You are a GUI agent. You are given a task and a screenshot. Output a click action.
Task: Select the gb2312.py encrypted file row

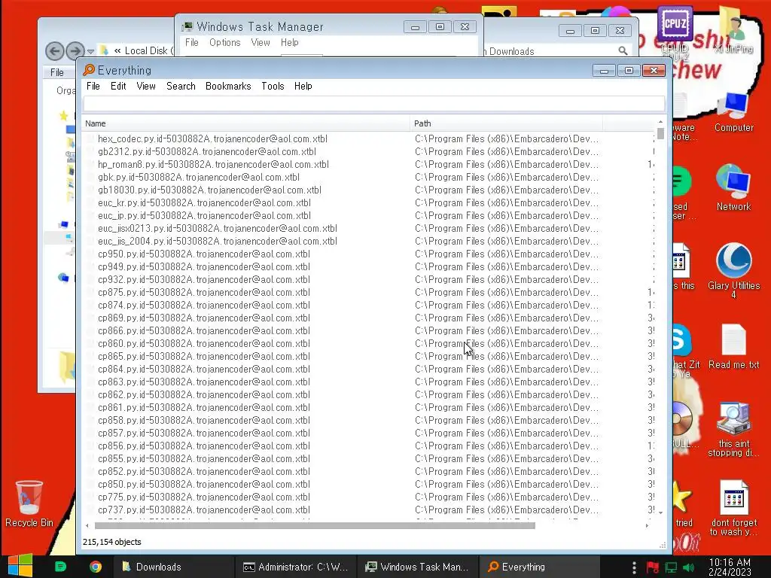[369, 151]
